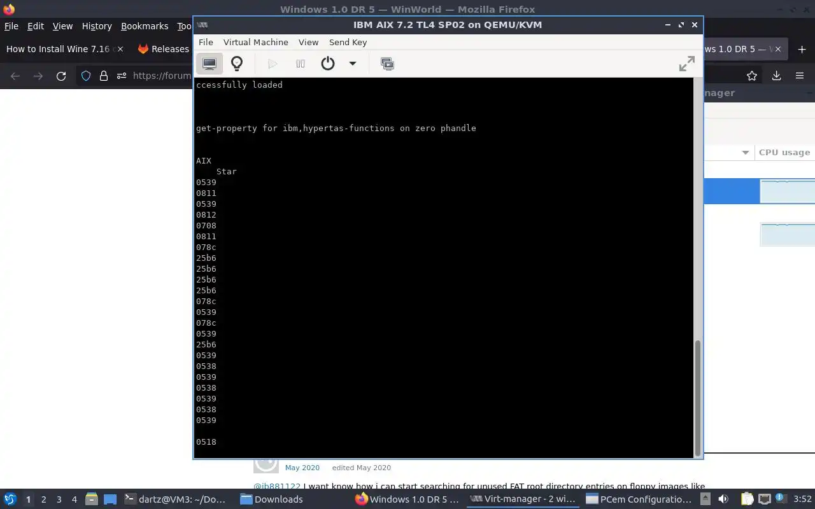Screen dimensions: 815x509
Task: Switch to workspace 2
Action: [x=44, y=499]
